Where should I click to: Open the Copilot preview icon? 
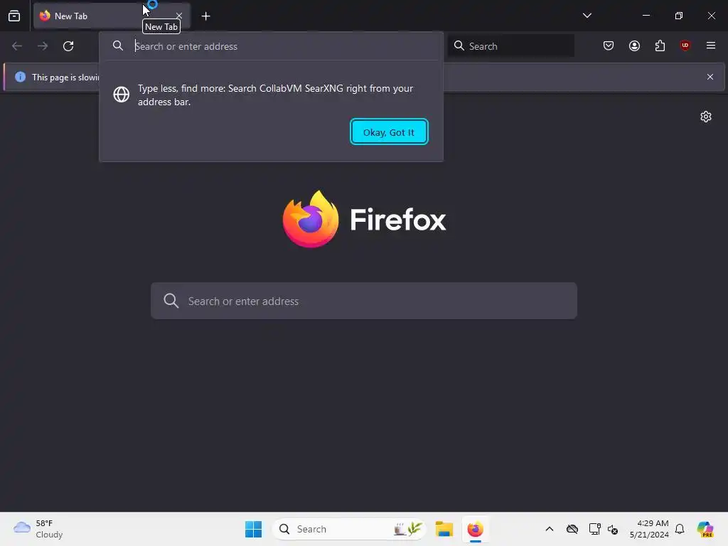click(x=705, y=529)
